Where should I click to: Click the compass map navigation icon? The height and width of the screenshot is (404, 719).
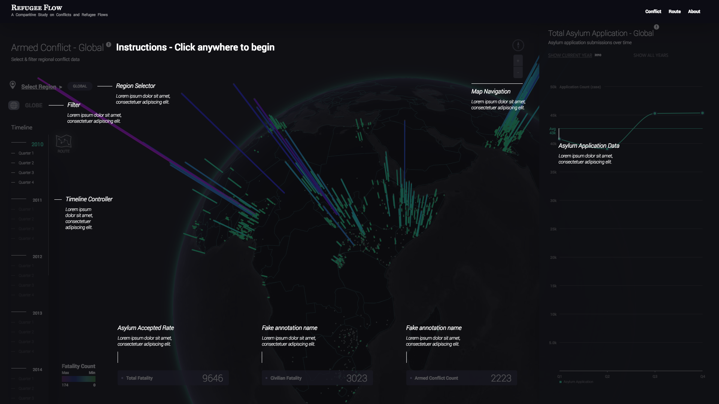pos(518,45)
